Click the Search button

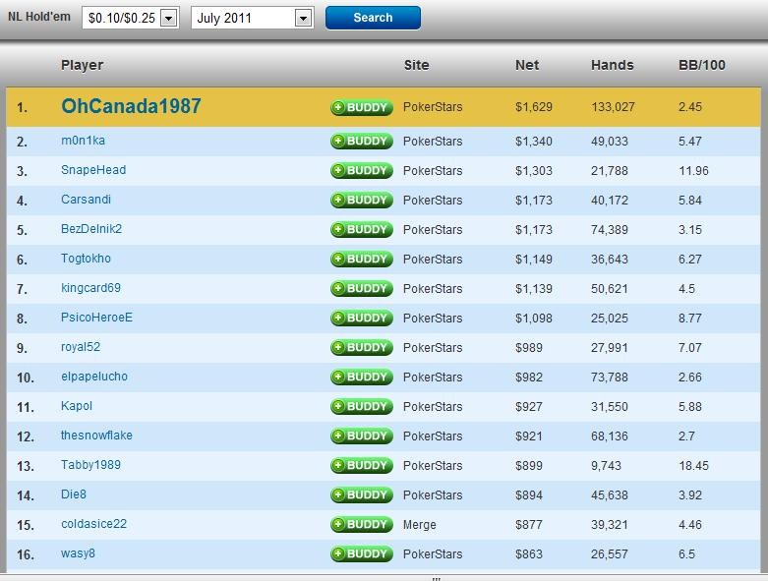373,18
